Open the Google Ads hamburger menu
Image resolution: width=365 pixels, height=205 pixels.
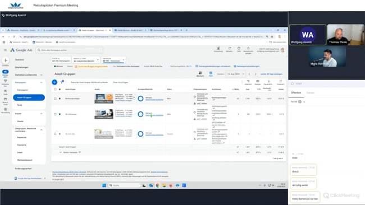(x=6, y=50)
